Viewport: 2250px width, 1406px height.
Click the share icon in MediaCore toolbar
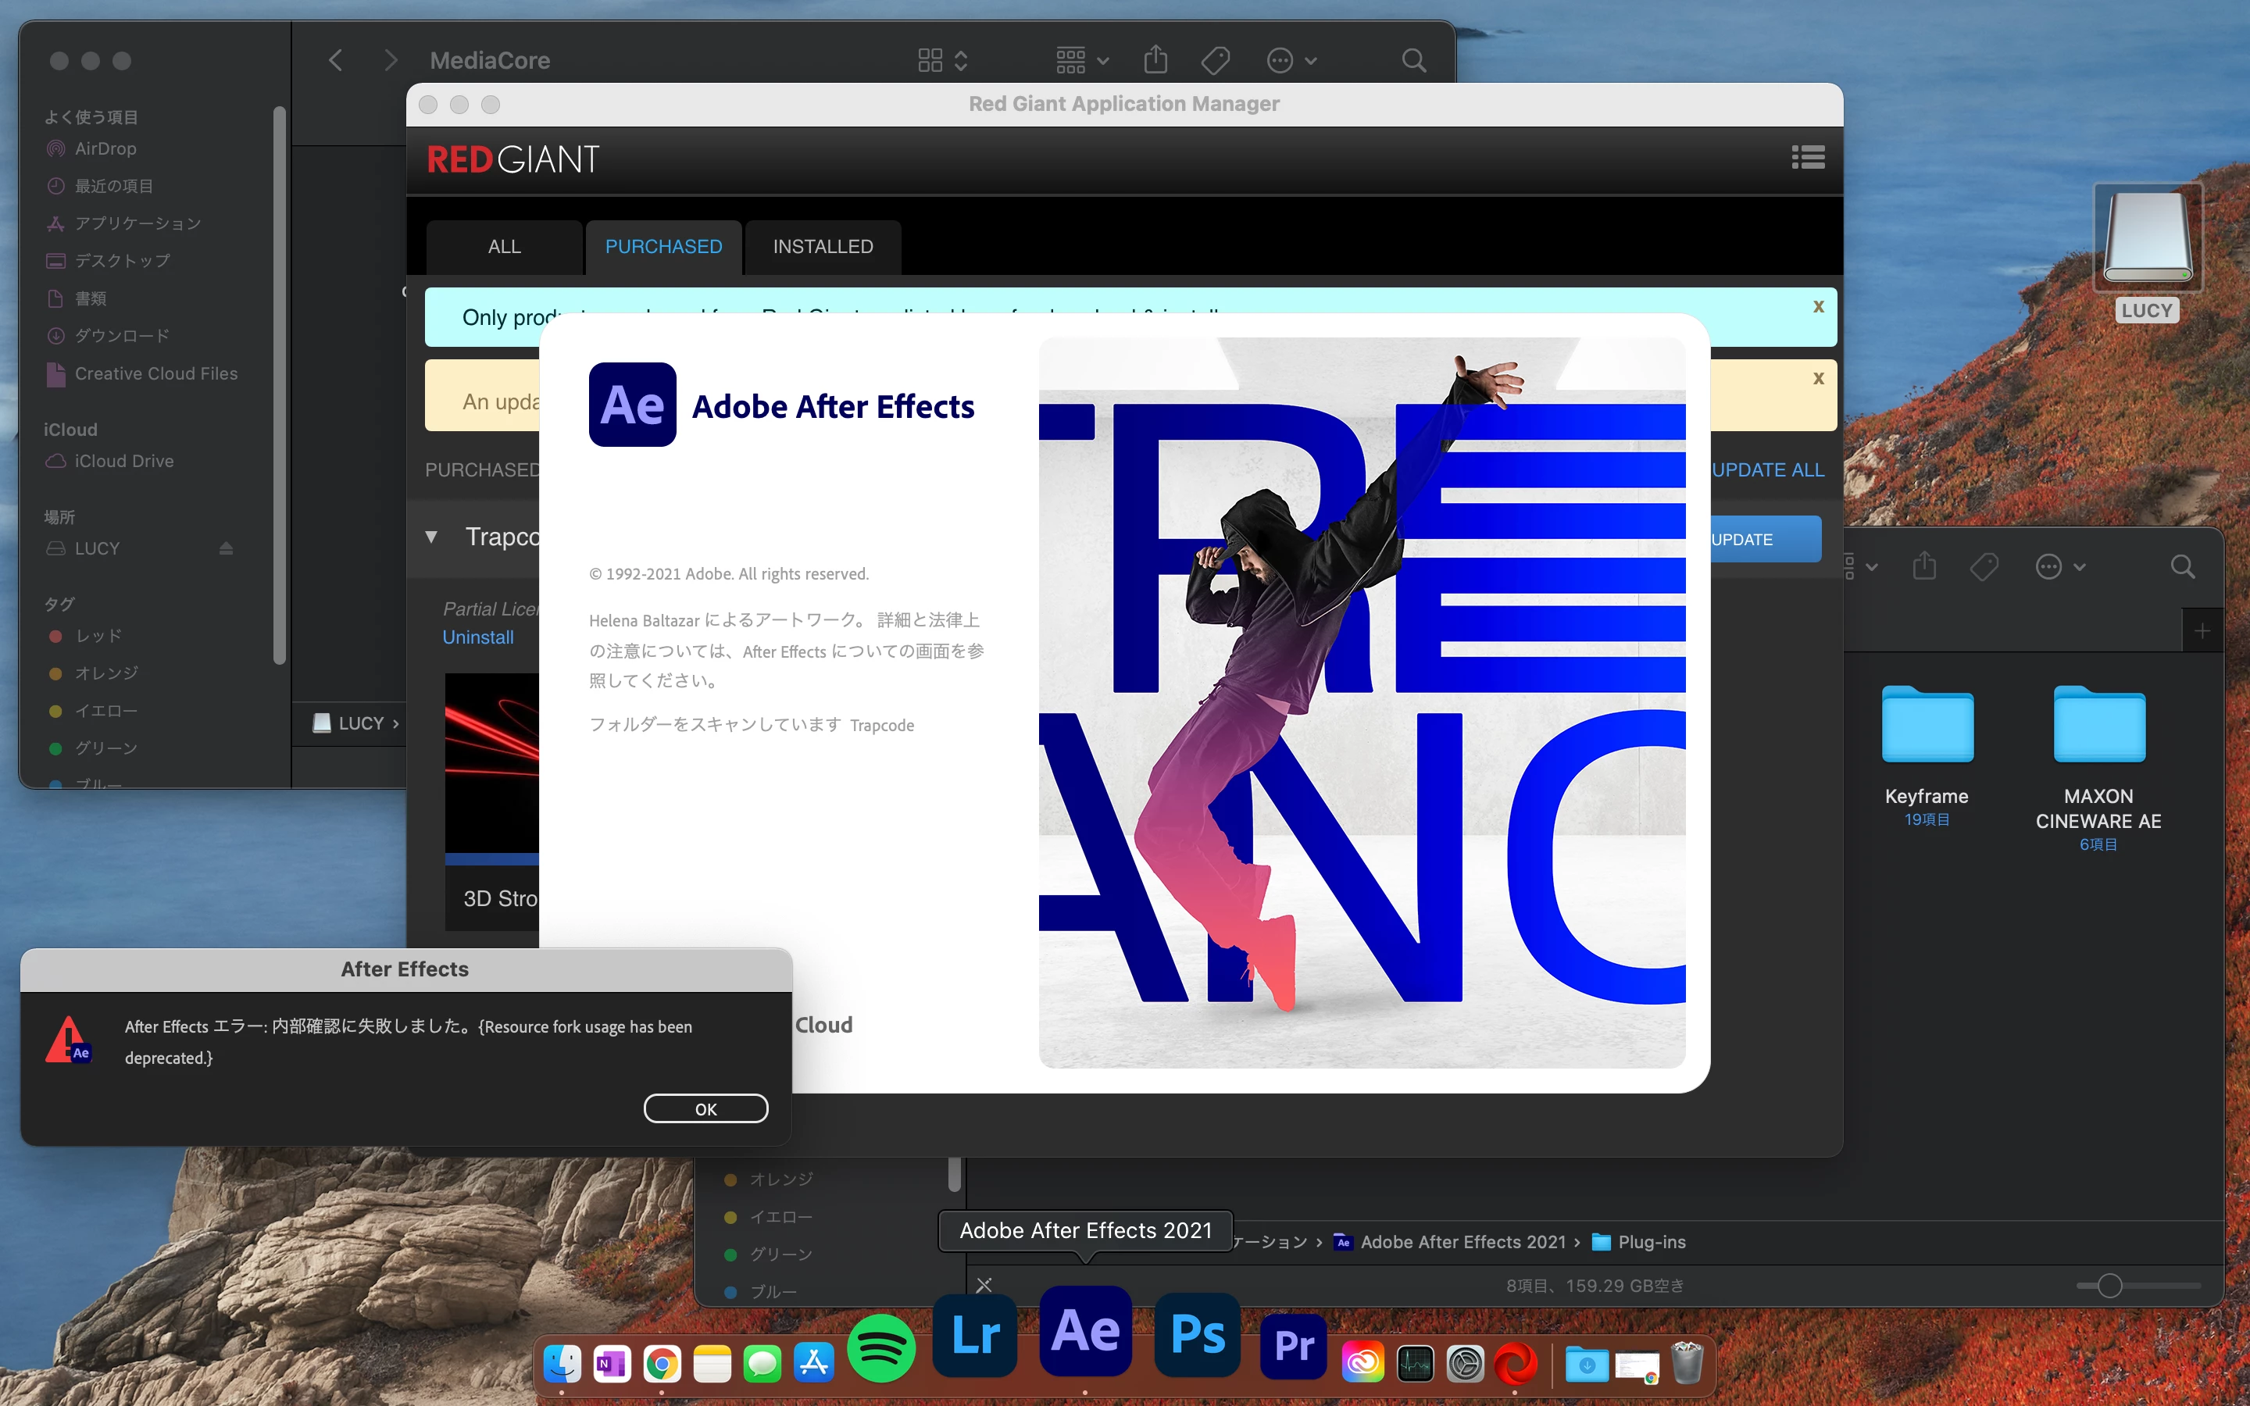click(1155, 60)
